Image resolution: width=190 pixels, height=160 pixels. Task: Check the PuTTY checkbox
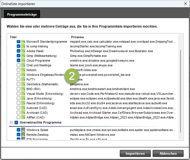(18, 79)
